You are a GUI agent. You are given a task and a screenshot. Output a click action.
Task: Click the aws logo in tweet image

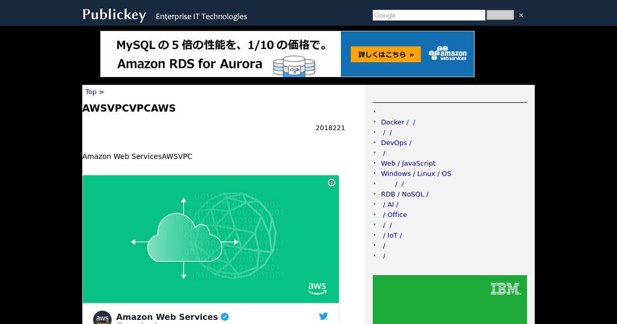[x=317, y=289]
